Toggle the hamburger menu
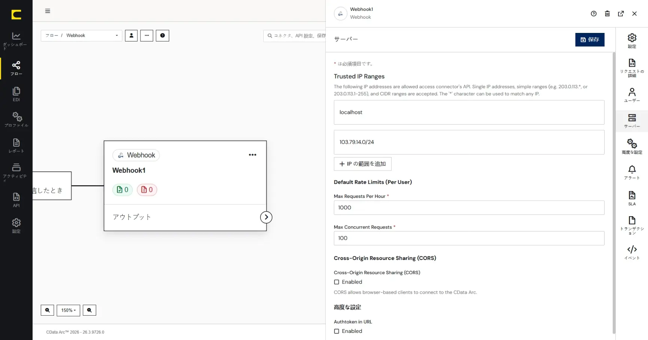Viewport: 648px width, 340px height. click(x=48, y=11)
